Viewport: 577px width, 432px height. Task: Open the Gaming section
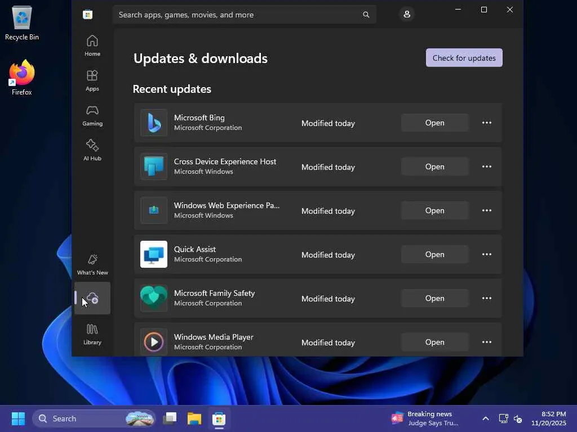coord(92,115)
